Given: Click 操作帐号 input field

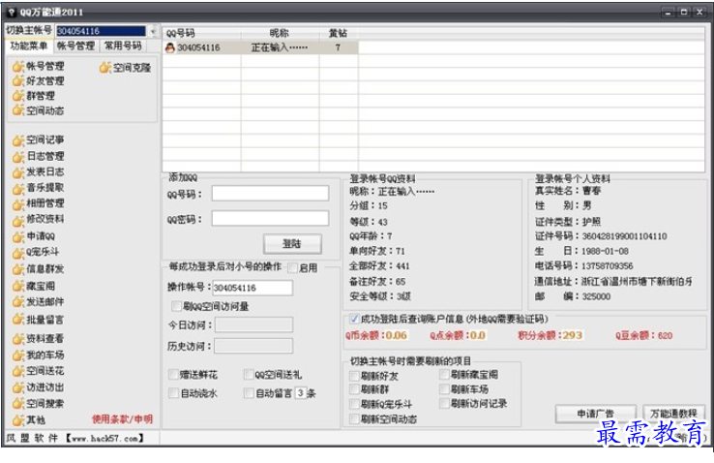Looking at the screenshot, I should coord(253,288).
